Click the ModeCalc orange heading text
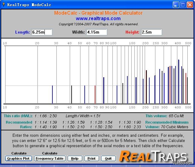195x167 pixels. tap(98, 13)
